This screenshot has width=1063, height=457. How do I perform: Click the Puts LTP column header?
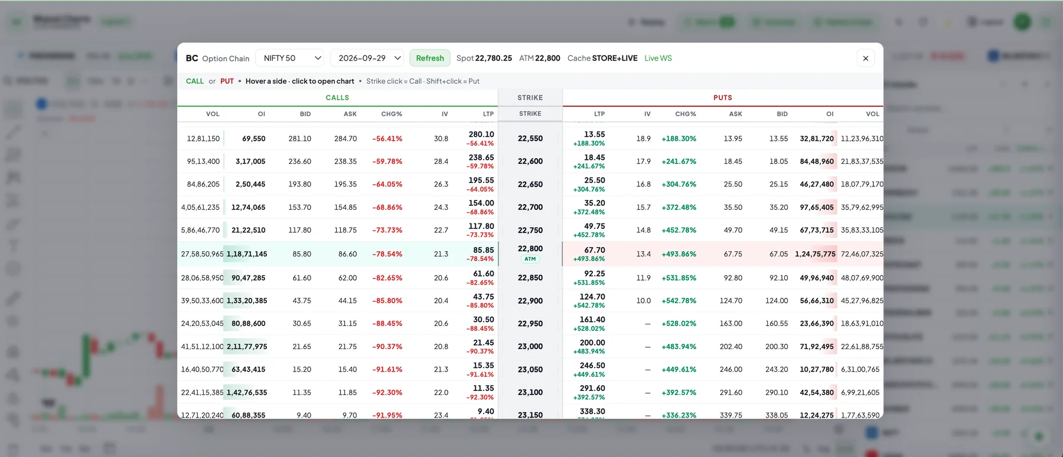(x=599, y=114)
